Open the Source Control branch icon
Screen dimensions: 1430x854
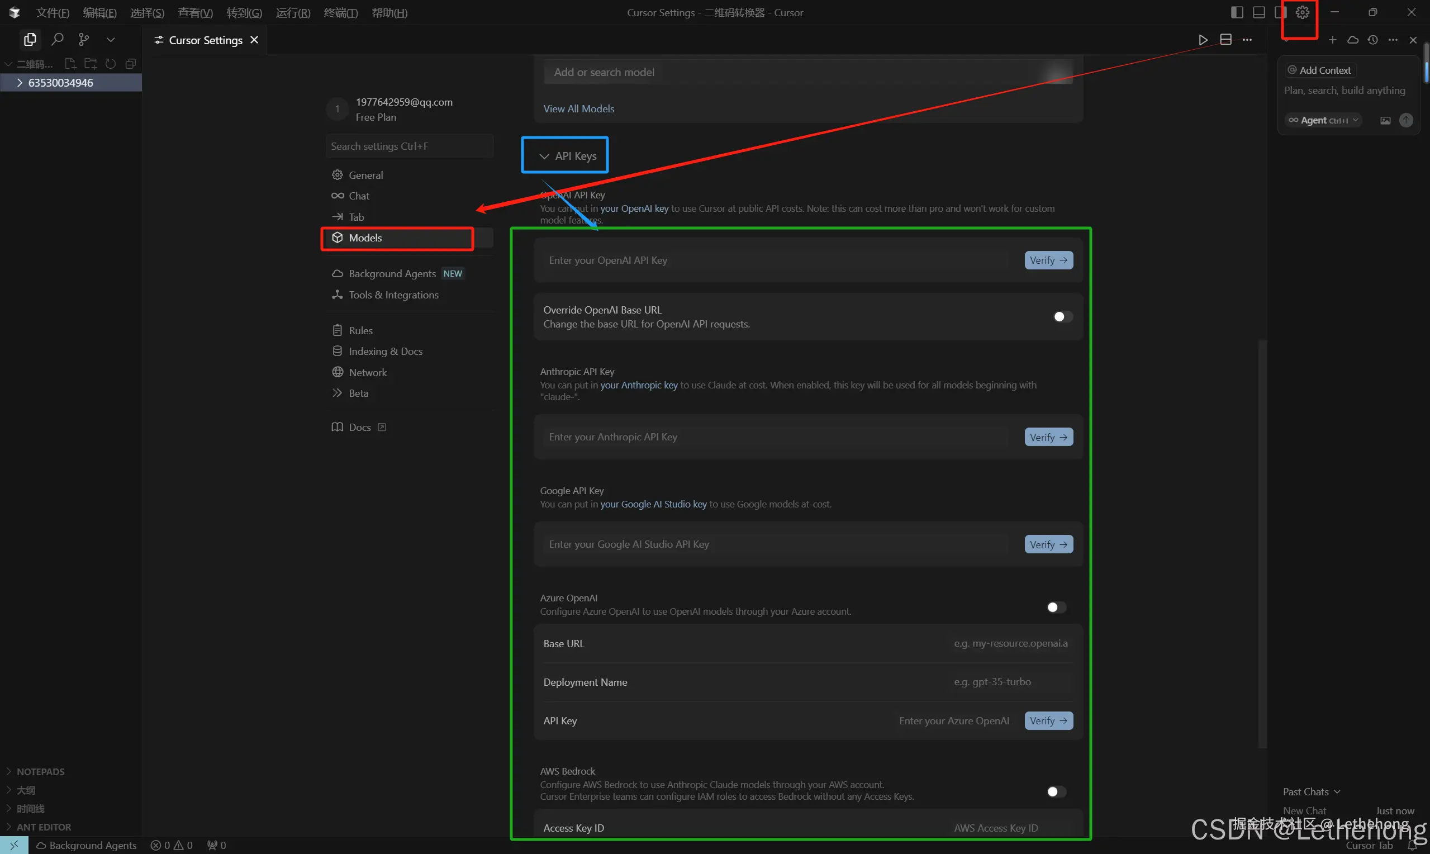pos(84,39)
